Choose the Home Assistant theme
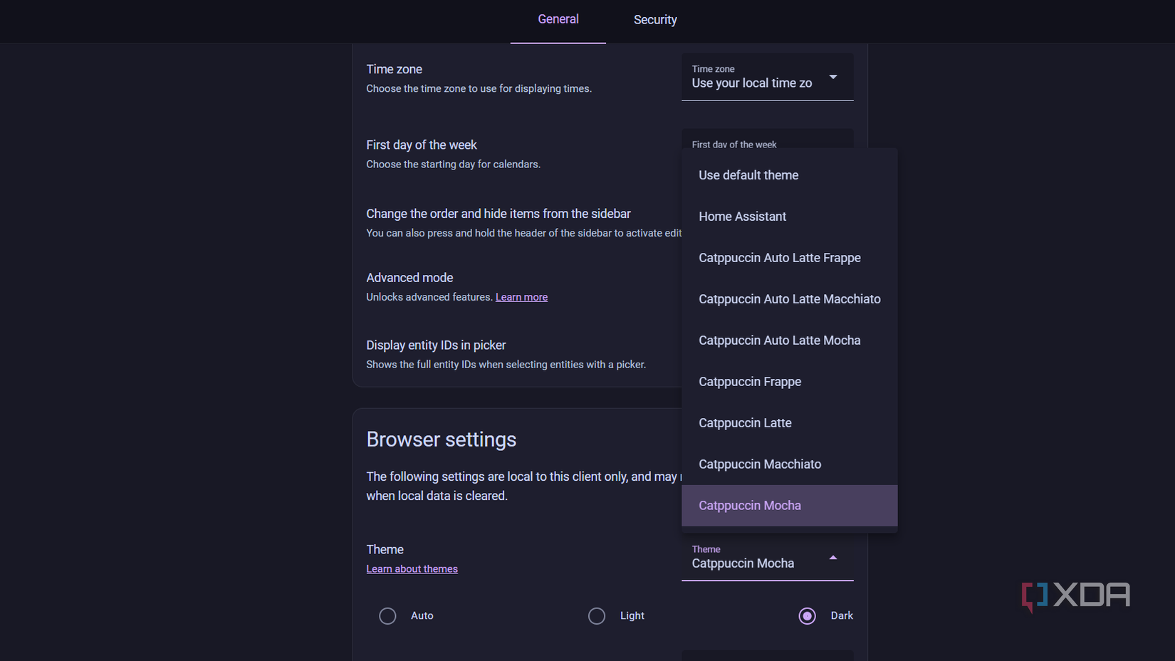The width and height of the screenshot is (1175, 661). tap(742, 217)
